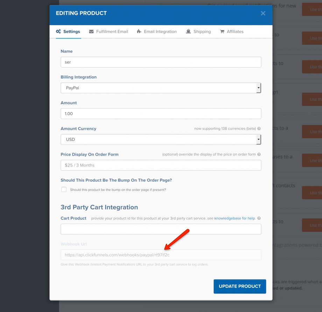Click help icon after knowledgebase link

259,218
